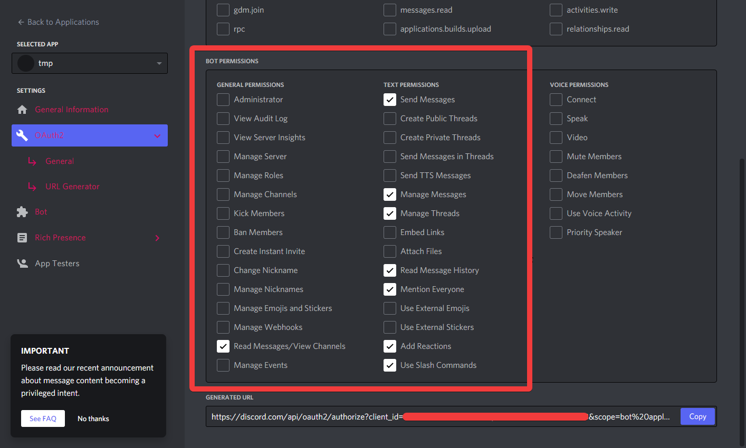Click the arrow icon beside URL Generator
Image resolution: width=746 pixels, height=448 pixels.
coord(32,187)
